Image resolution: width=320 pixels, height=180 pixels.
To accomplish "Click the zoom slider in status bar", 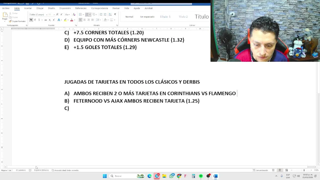I will click(301, 170).
